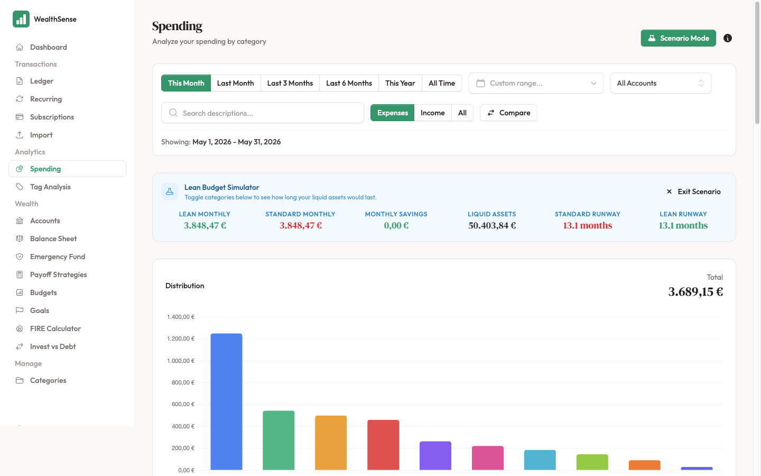
Task: Click the Accounts bank icon
Action: pos(20,221)
